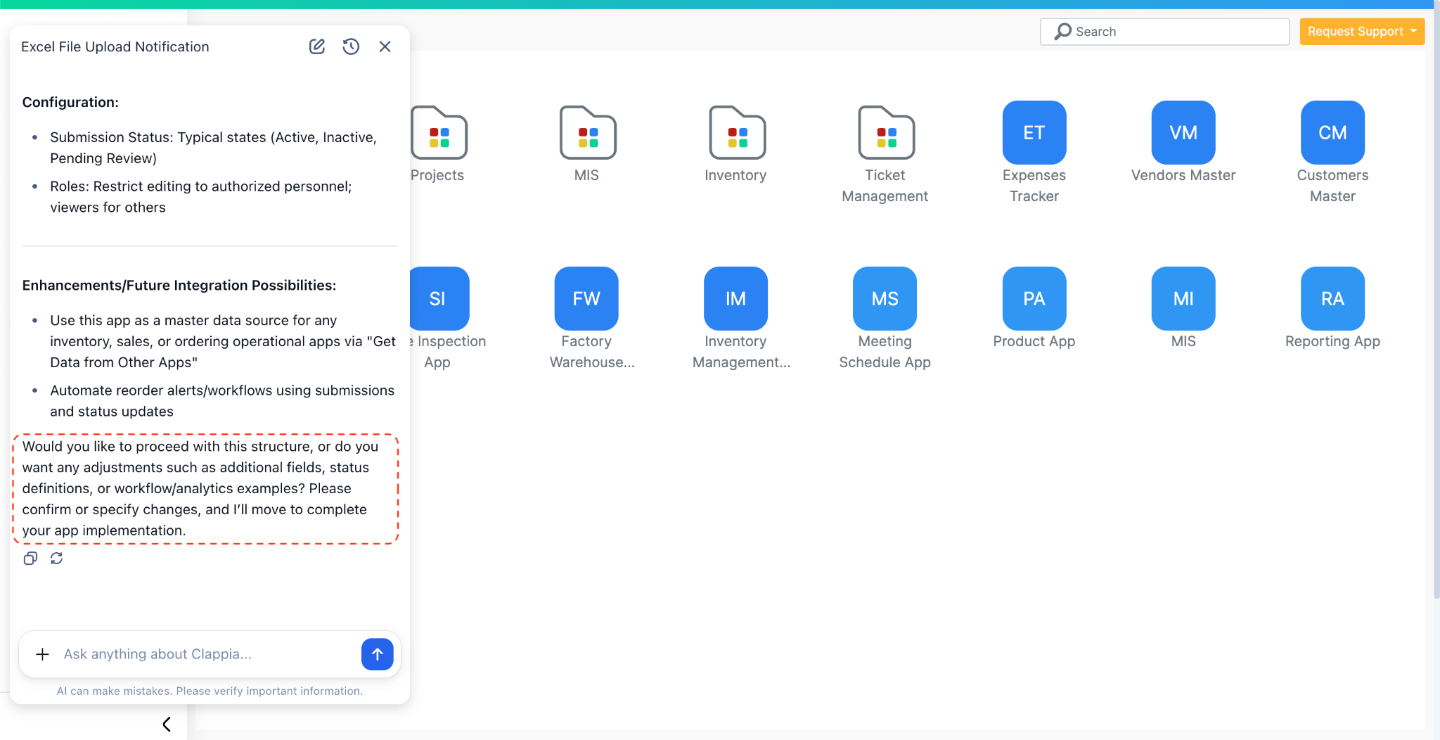Start a new chat with the pencil icon
The image size is (1440, 740).
pyautogui.click(x=316, y=46)
